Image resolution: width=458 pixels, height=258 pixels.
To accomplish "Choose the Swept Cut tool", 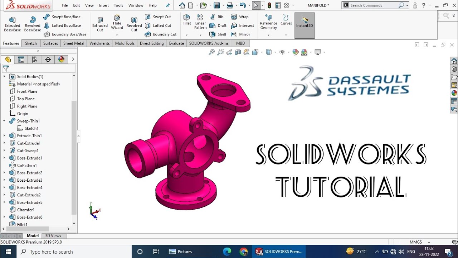I will pos(158,17).
